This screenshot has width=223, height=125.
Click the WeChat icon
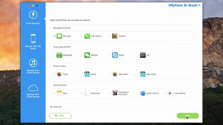[87, 55]
